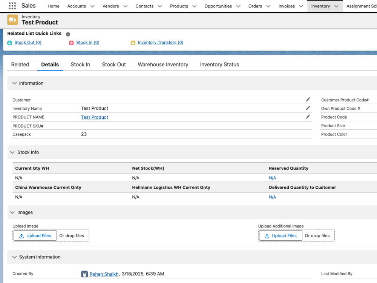The width and height of the screenshot is (377, 283).
Task: Open the Opportunities tab dropdown arrow
Action: (x=238, y=6)
